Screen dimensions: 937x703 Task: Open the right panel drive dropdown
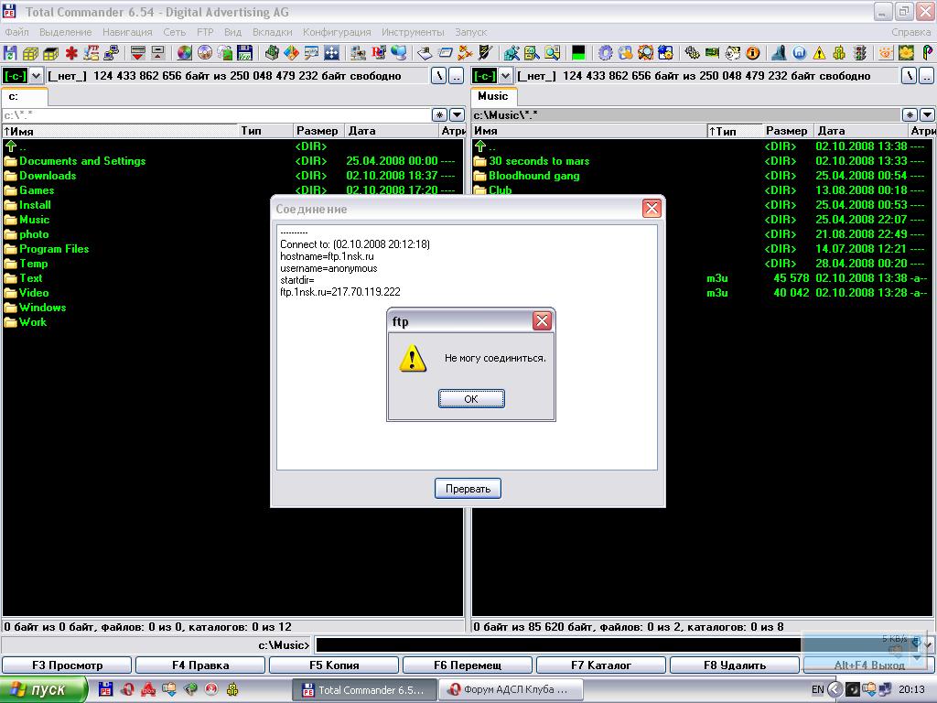tap(505, 76)
